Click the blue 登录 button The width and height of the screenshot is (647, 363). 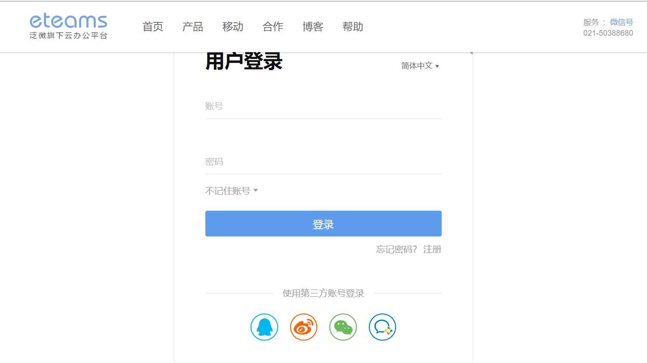coord(323,224)
